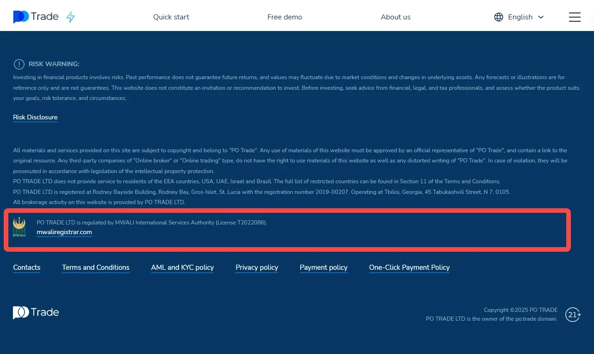Click the risk warning exclamation icon

[19, 64]
